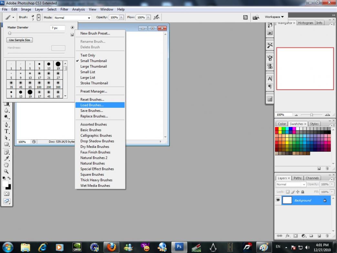This screenshot has height=253, width=337.
Task: Open the Flow slider arrow
Action: click(x=148, y=17)
